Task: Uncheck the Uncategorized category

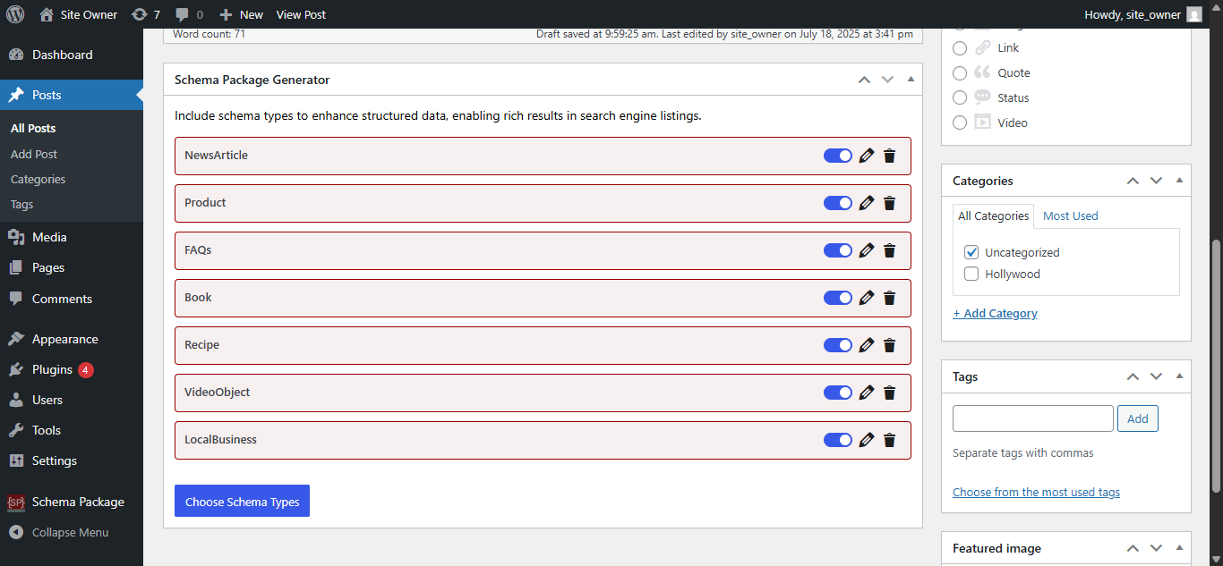Action: click(971, 252)
